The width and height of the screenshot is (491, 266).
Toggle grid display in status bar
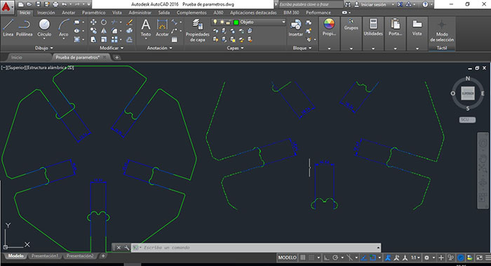click(302, 258)
